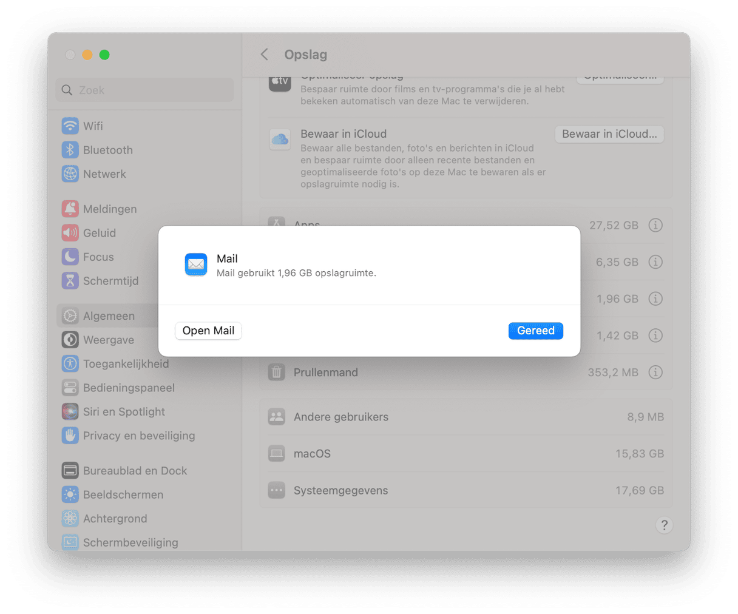The image size is (738, 614).
Task: Select Meldingen label in sidebar
Action: pyautogui.click(x=110, y=209)
